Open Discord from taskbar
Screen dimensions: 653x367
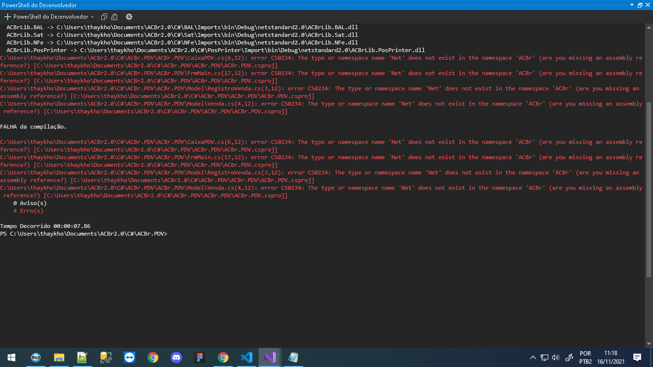(x=176, y=357)
